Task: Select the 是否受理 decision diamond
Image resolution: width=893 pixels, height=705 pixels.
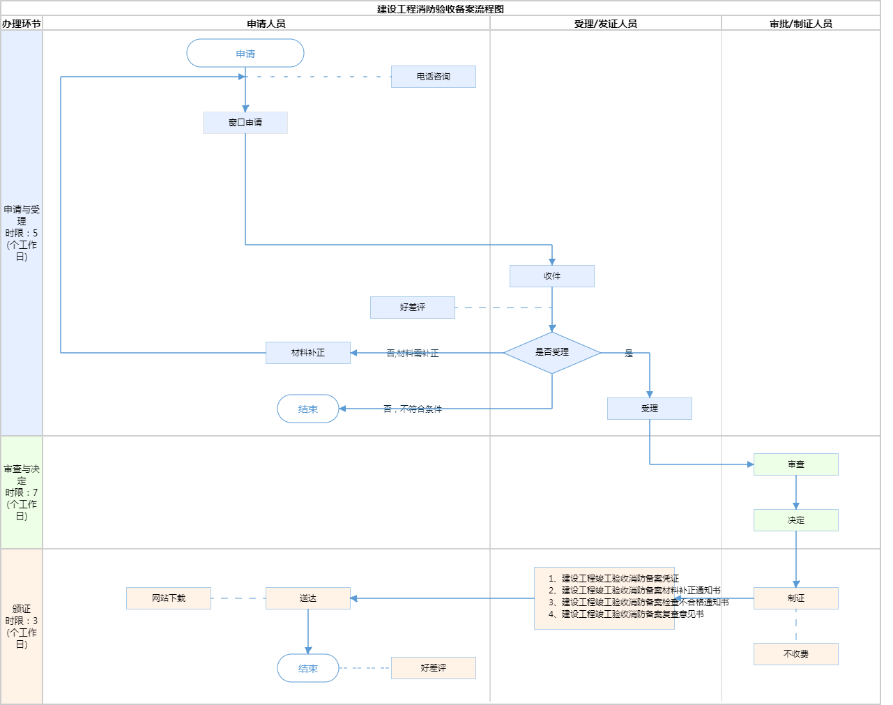Action: click(x=551, y=353)
